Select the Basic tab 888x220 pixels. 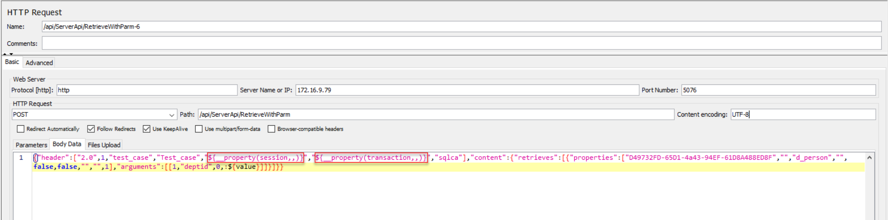tap(12, 62)
